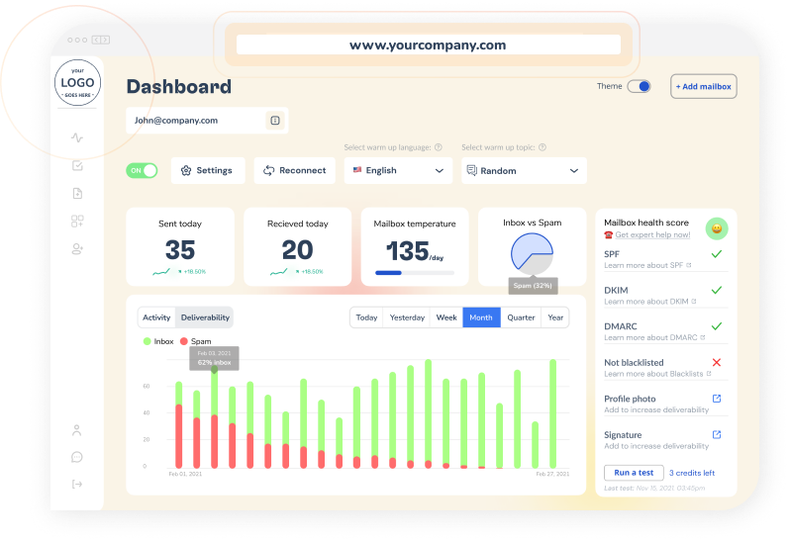Click the Sent today 35 card
This screenshot has width=789, height=540.
point(179,246)
